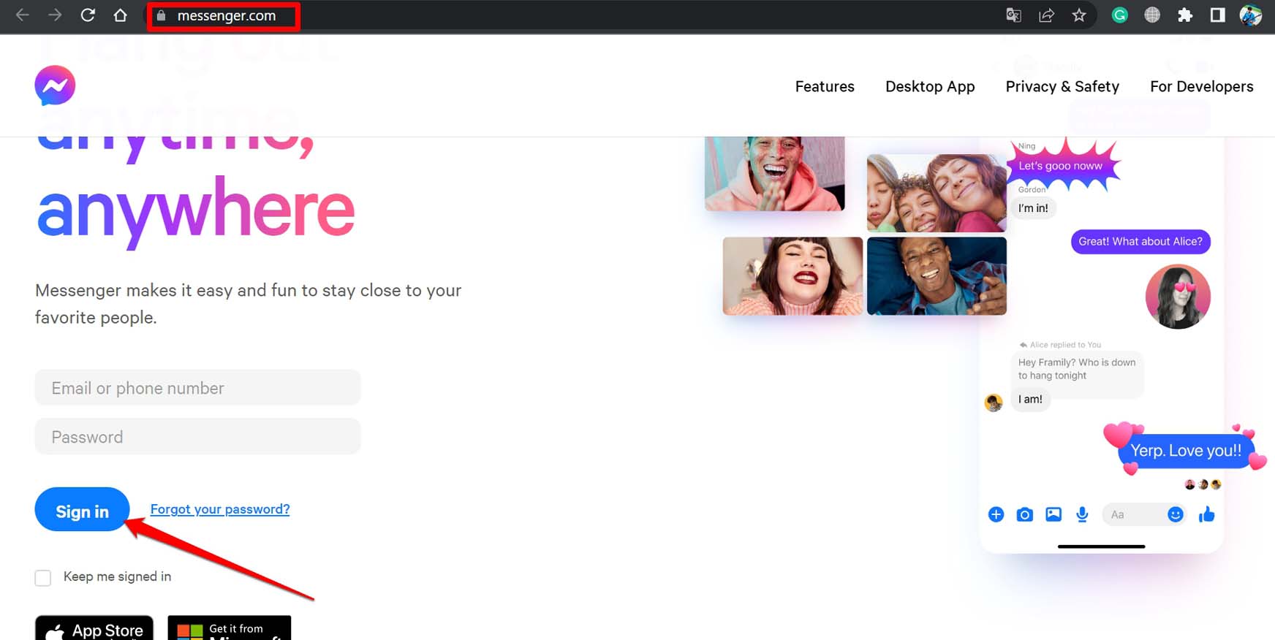The height and width of the screenshot is (640, 1275).
Task: Open the Chrome profile avatar
Action: point(1251,15)
